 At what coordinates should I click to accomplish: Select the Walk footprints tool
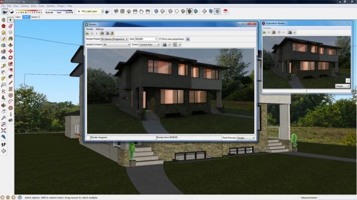tap(4, 144)
